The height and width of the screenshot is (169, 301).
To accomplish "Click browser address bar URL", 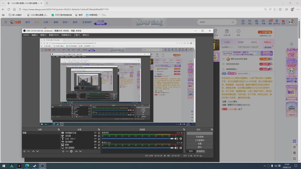I will (65, 9).
